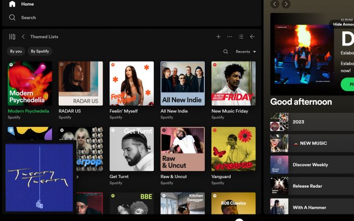Open RADAR US playlist cover

coord(80,83)
